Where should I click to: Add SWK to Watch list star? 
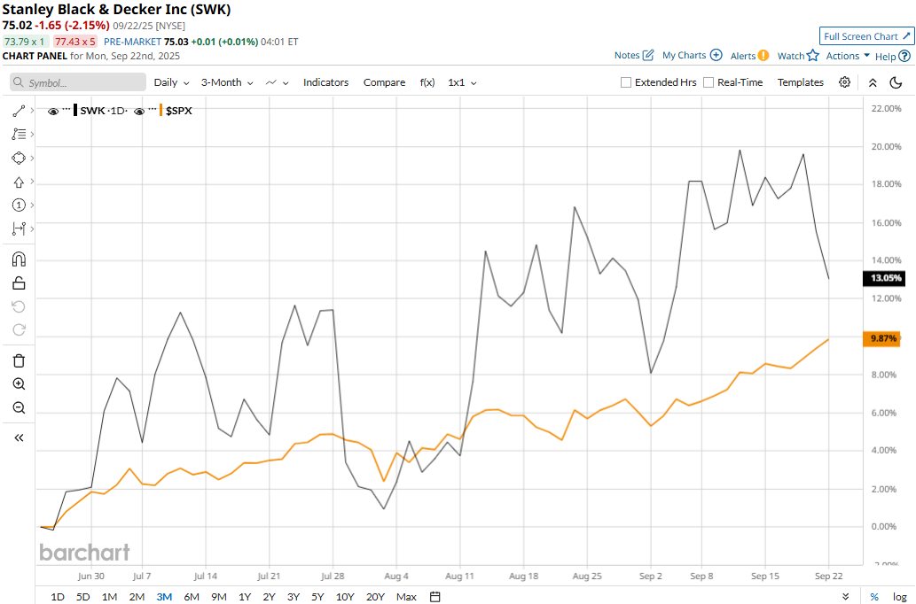point(813,56)
